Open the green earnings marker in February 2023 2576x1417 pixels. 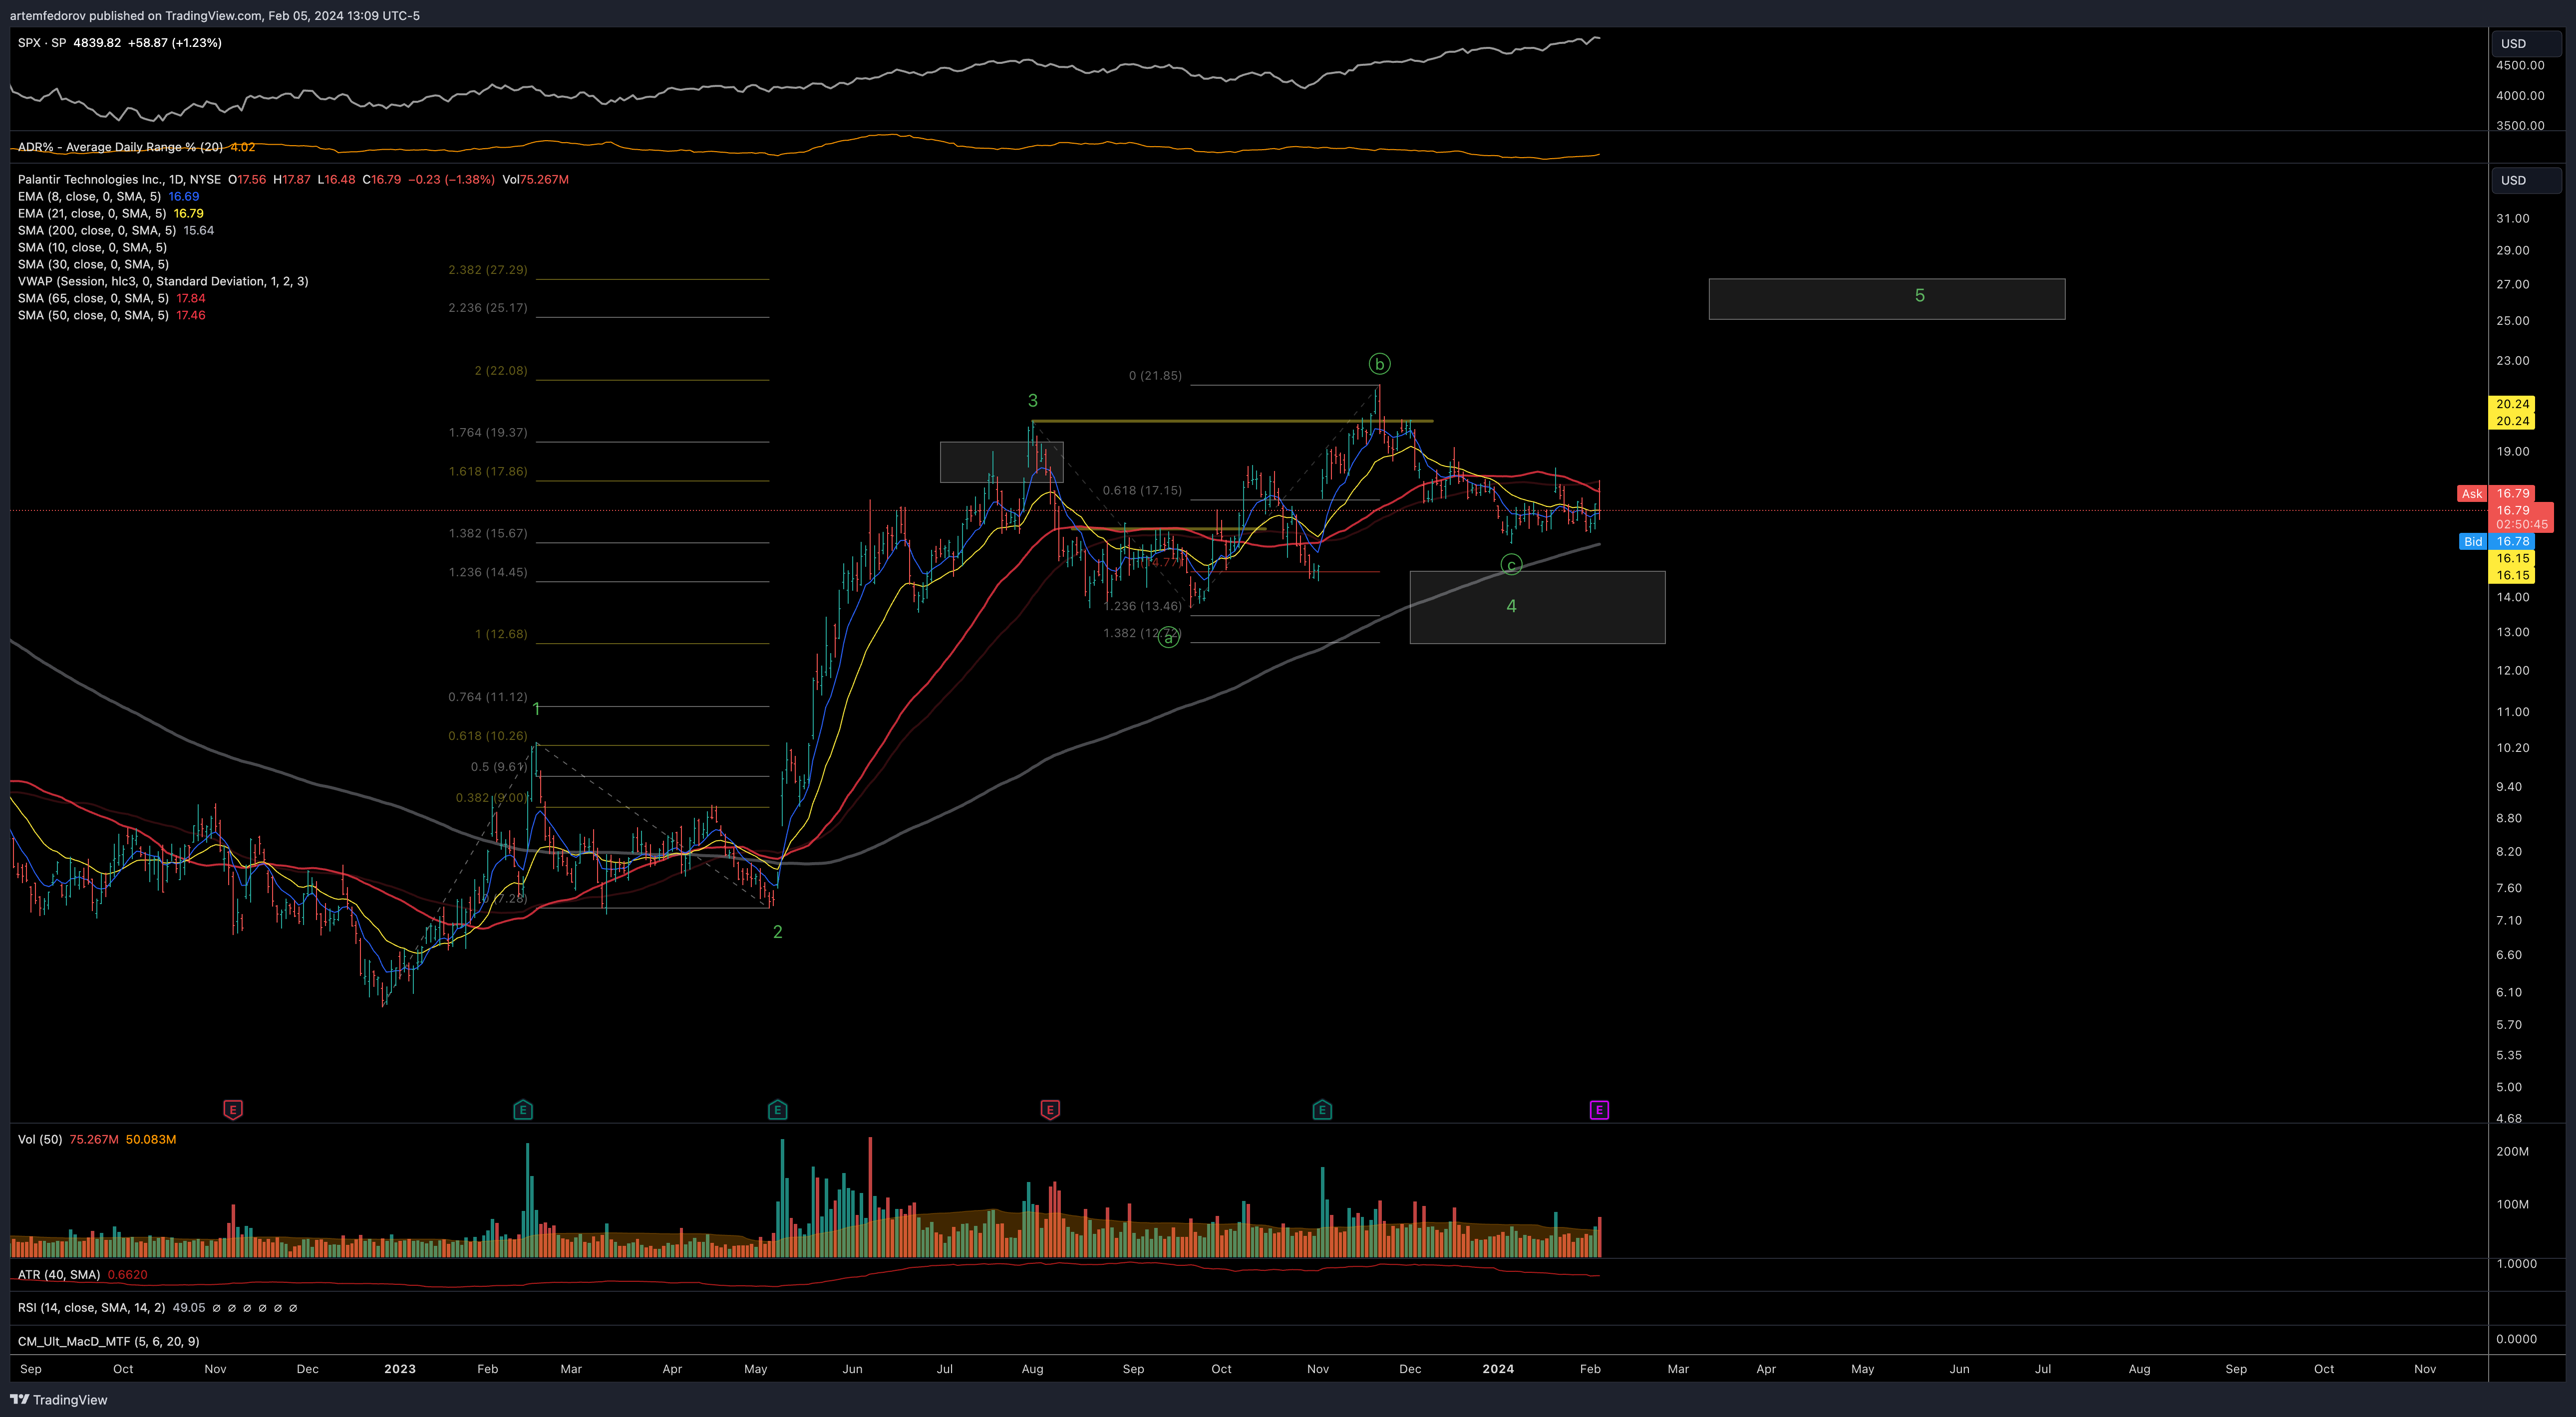[x=523, y=1109]
